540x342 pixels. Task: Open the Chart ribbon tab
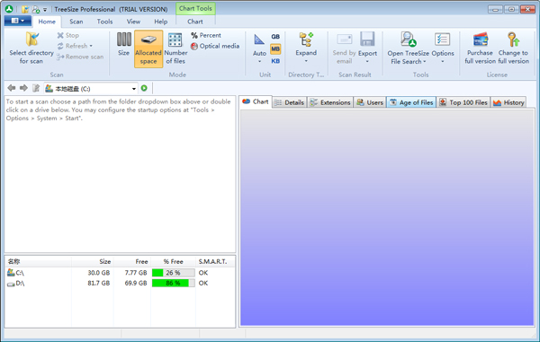click(x=195, y=22)
